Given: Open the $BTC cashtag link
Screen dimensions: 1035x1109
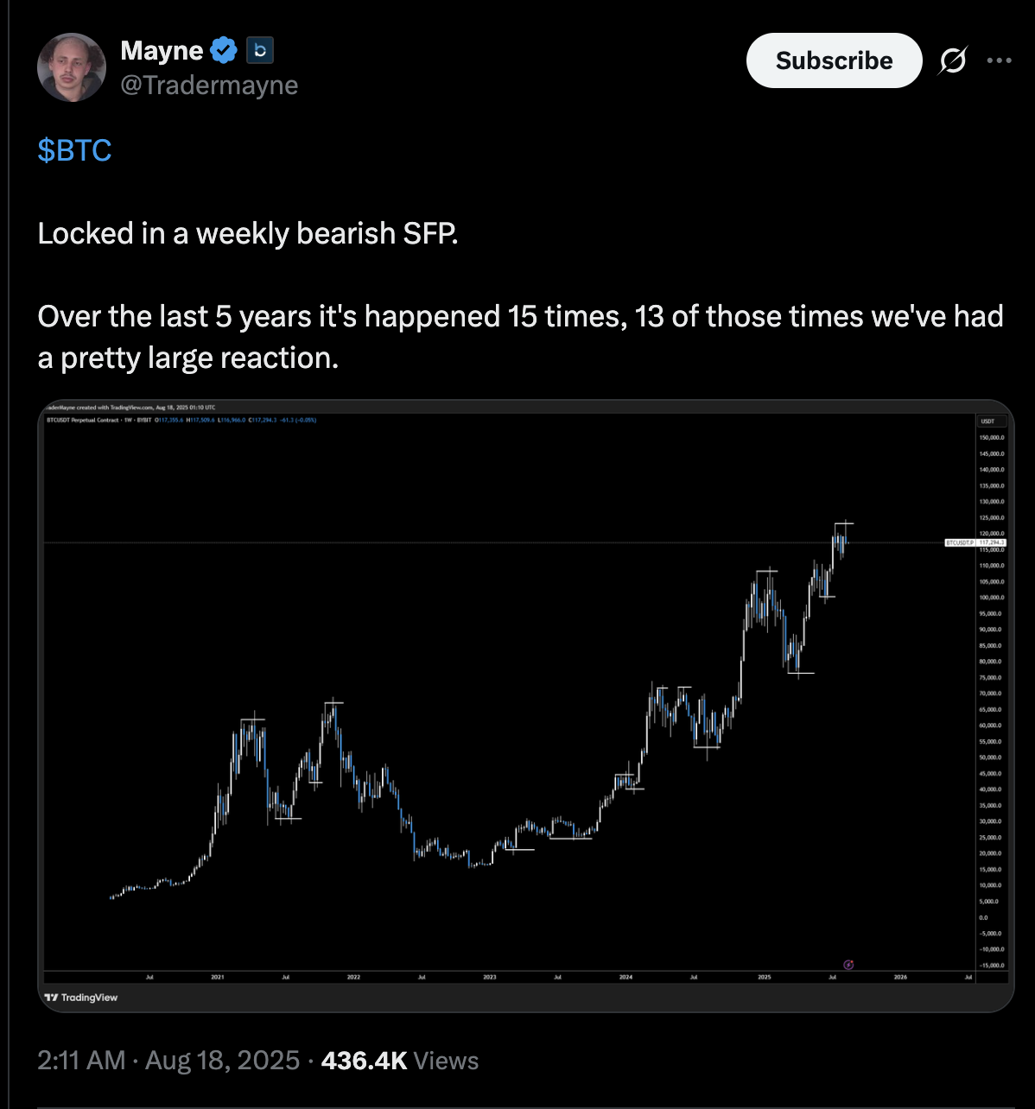Looking at the screenshot, I should tap(74, 150).
